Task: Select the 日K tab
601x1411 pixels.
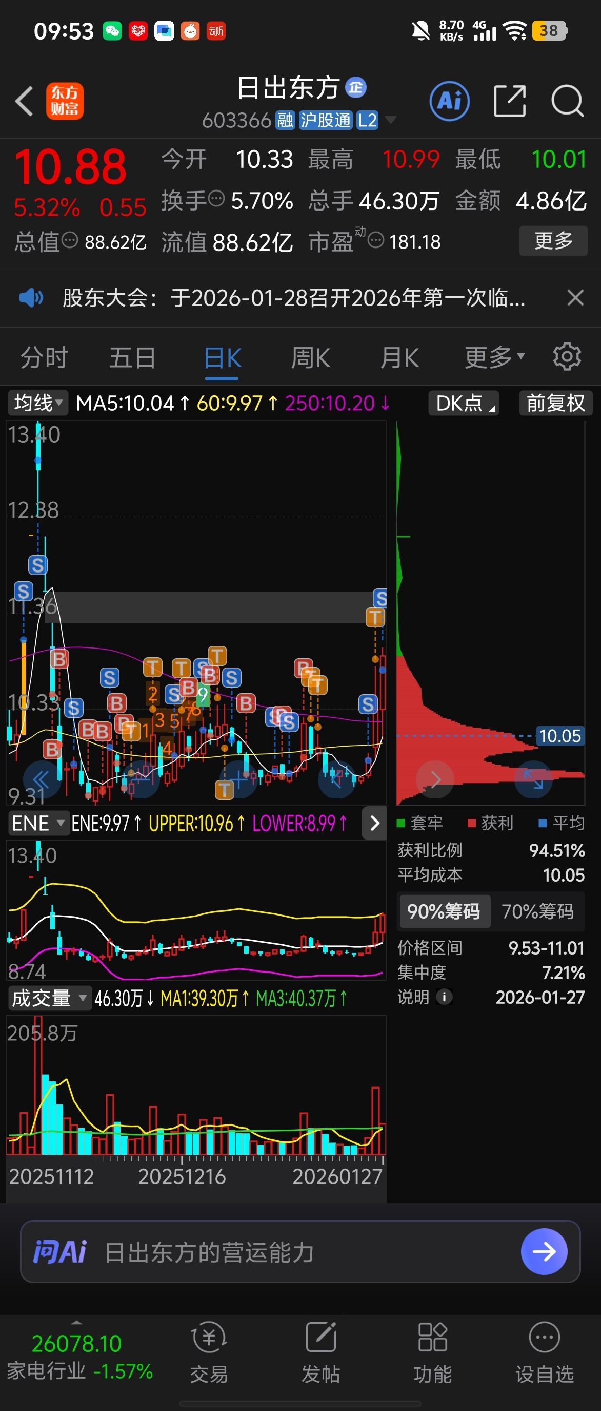Action: pos(223,358)
